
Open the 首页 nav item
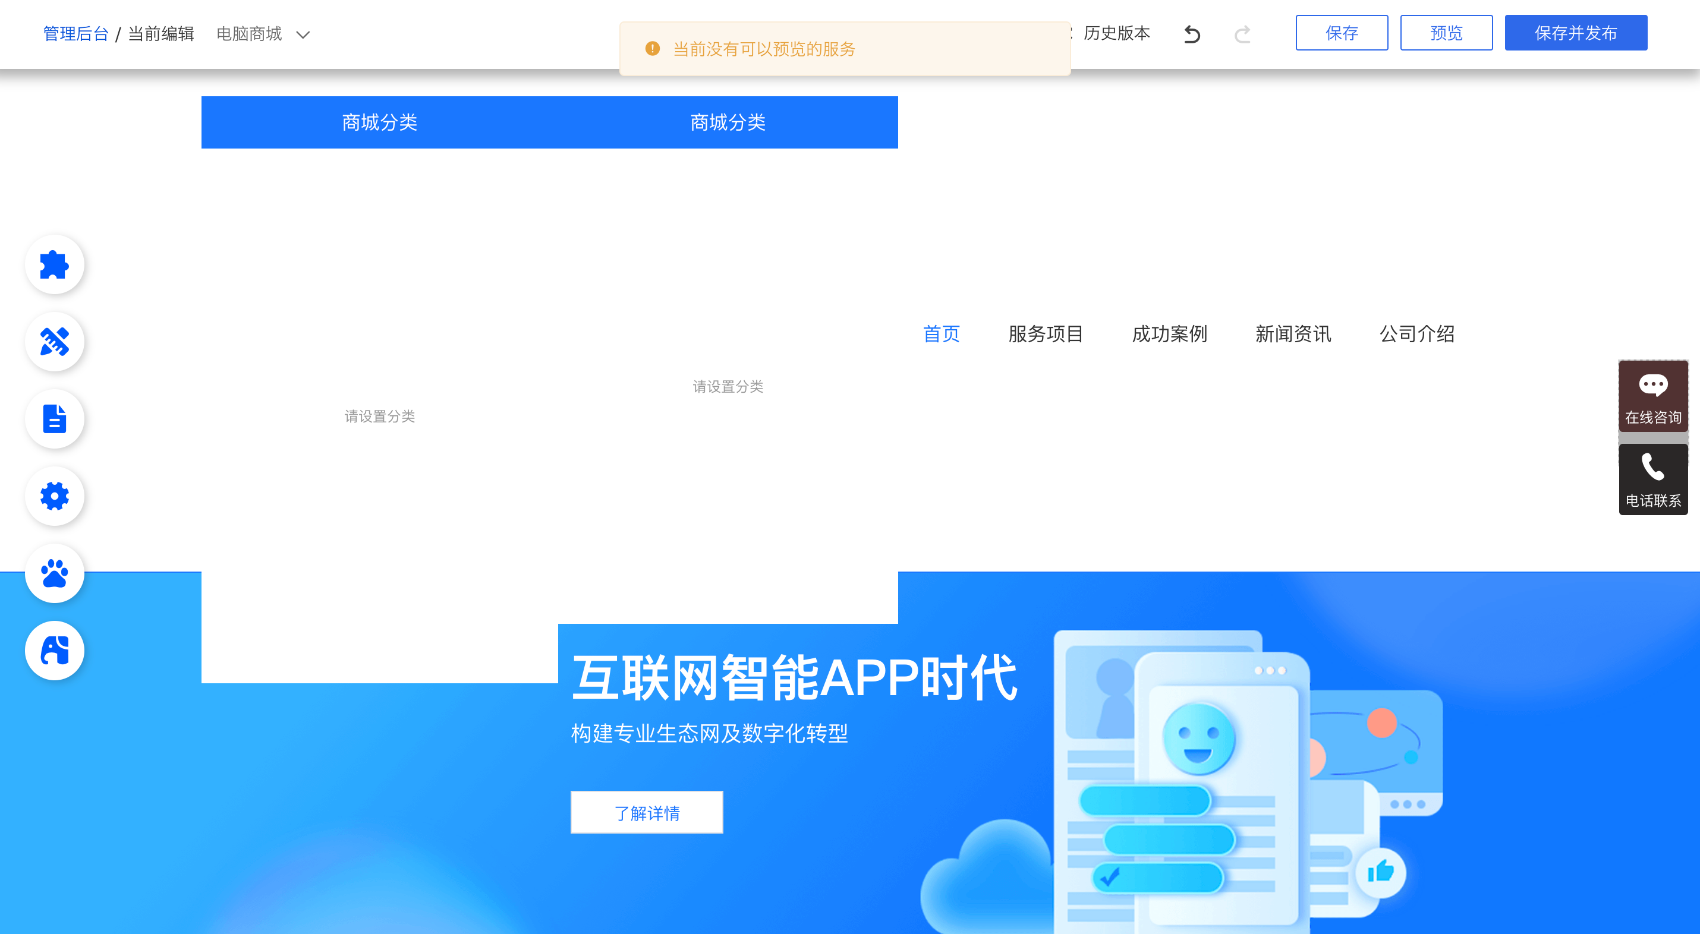tap(941, 335)
